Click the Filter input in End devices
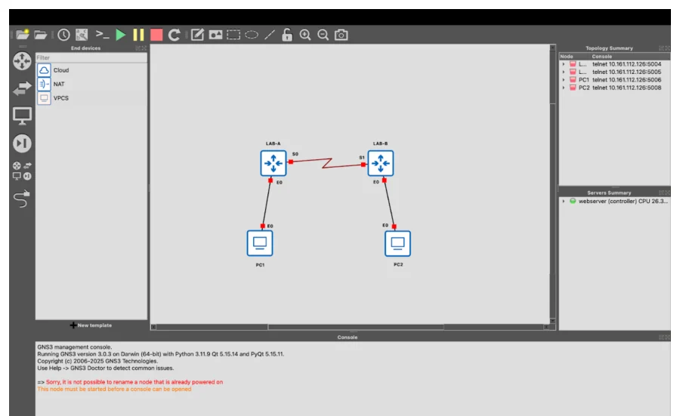 (91, 57)
